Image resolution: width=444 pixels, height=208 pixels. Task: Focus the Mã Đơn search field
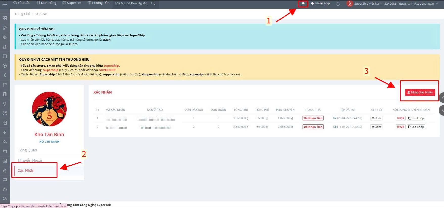(131, 3)
